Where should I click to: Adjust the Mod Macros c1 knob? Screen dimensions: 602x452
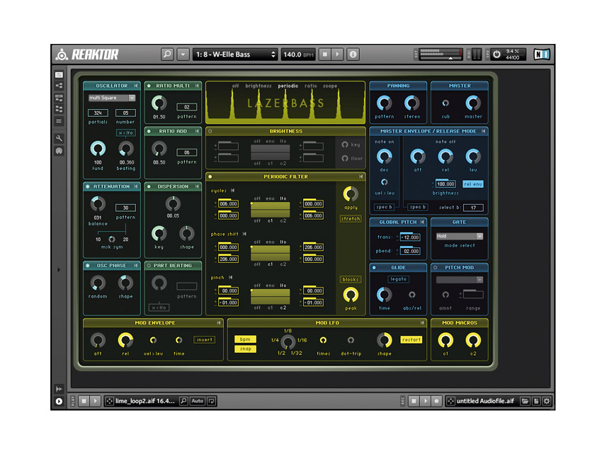[445, 340]
